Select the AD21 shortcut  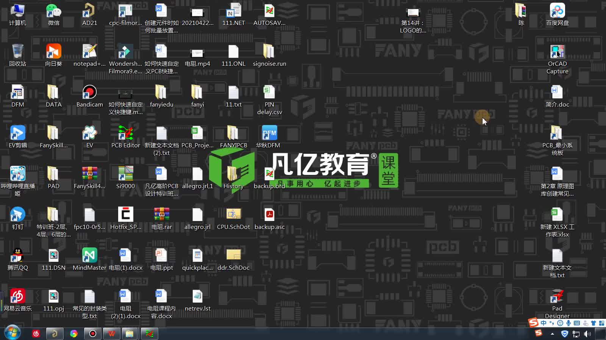point(89,14)
